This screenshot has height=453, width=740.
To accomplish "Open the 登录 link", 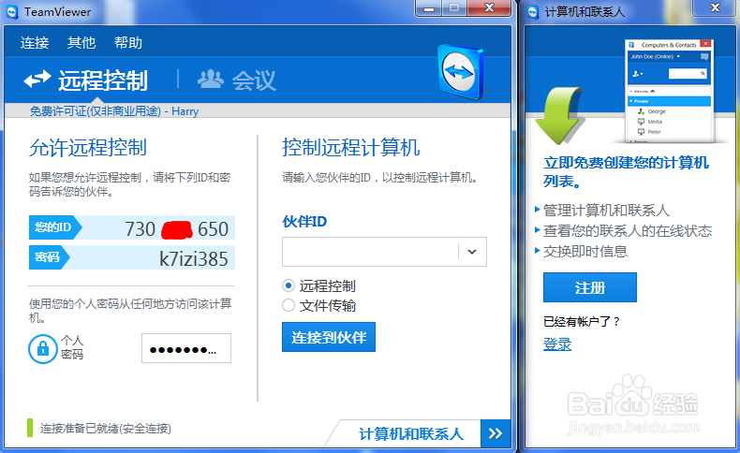I will tap(557, 344).
